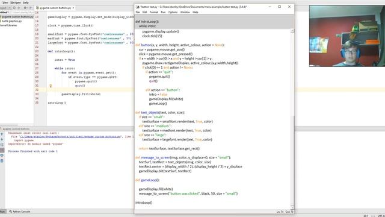
Task: Click 'clock.tick(15)' line in IDLE
Action: [x=152, y=36]
